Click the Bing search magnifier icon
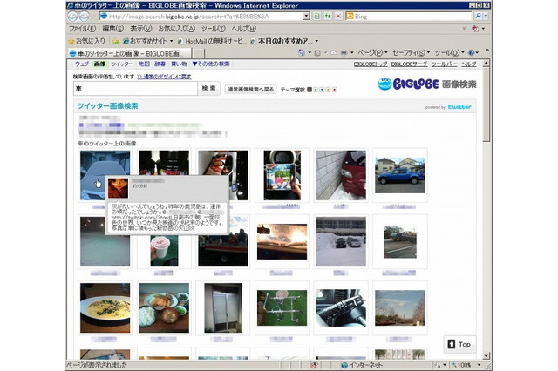 coord(478,16)
